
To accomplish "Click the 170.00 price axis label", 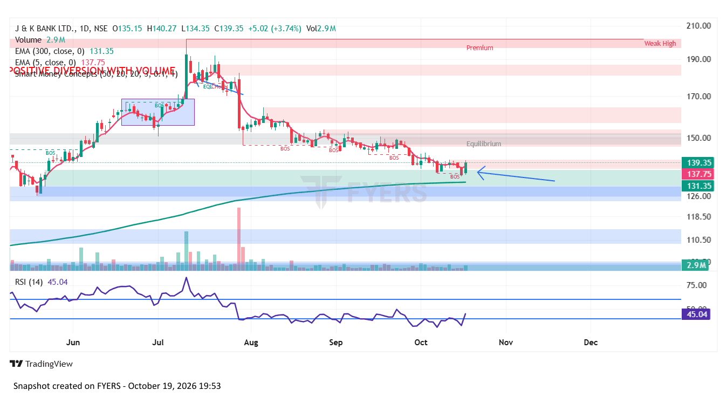I will click(699, 97).
